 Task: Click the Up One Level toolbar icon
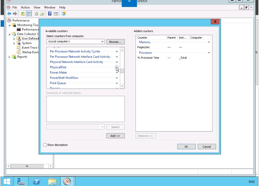coord(23,14)
